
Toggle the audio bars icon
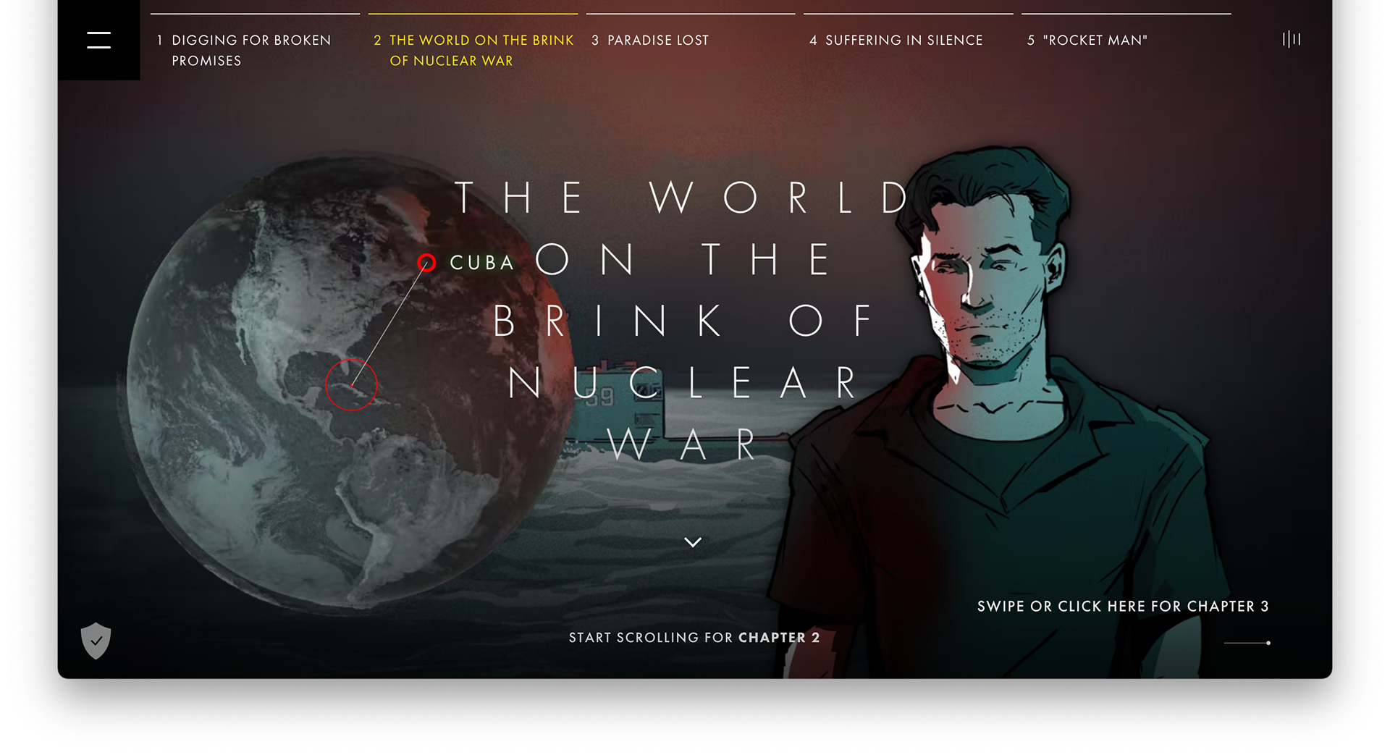(x=1292, y=39)
